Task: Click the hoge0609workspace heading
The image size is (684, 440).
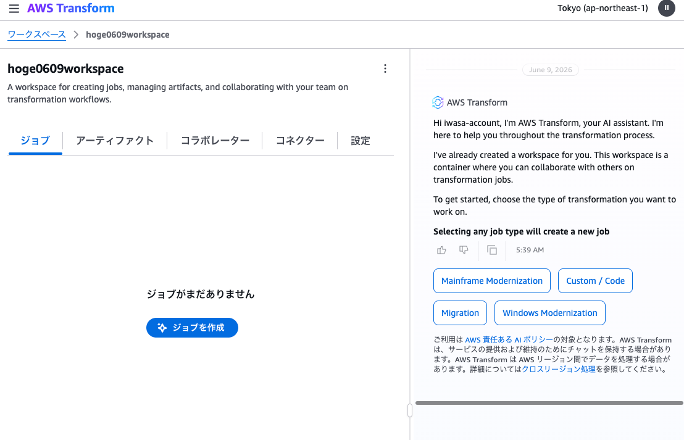Action: point(65,68)
